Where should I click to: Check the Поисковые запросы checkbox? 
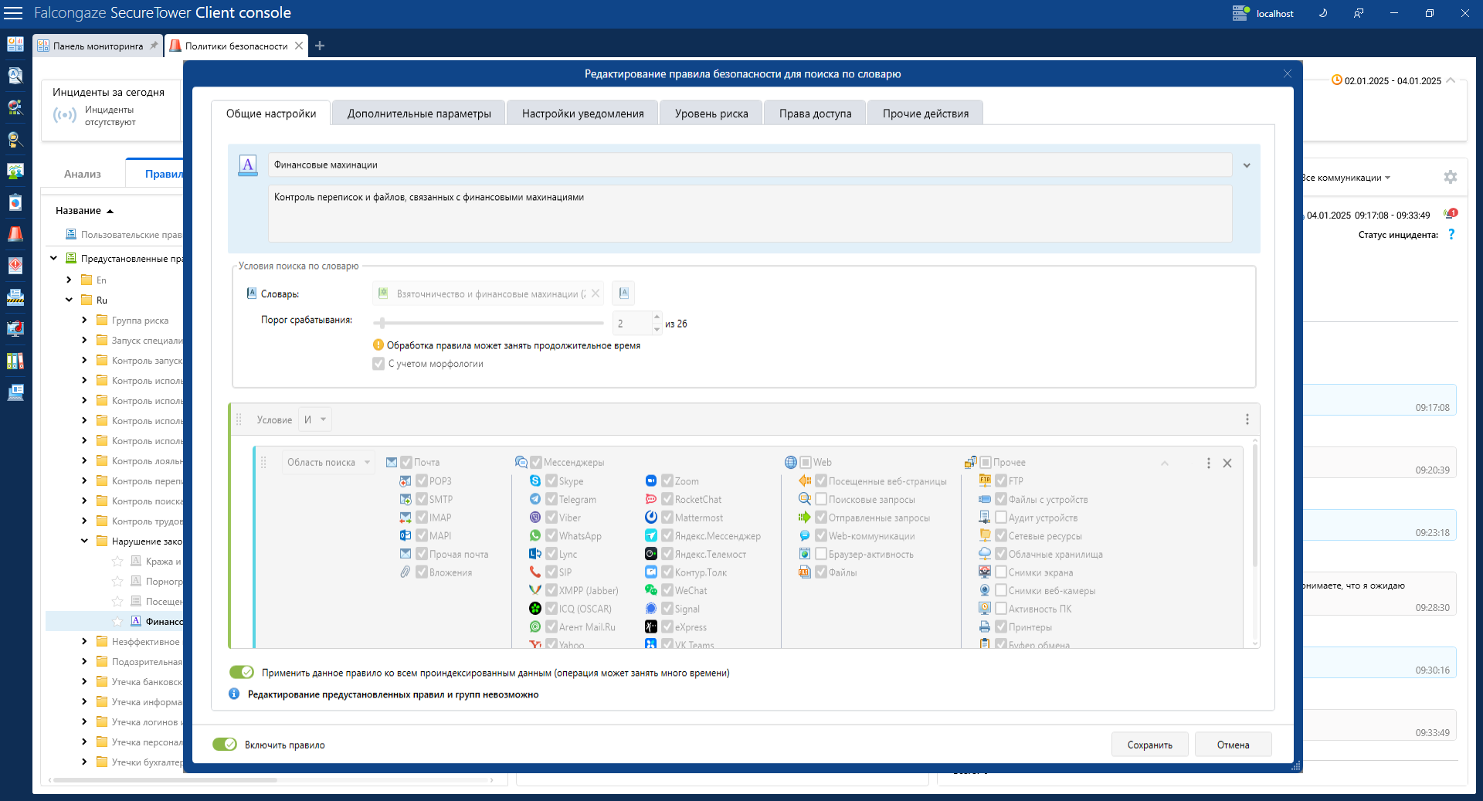coord(821,500)
